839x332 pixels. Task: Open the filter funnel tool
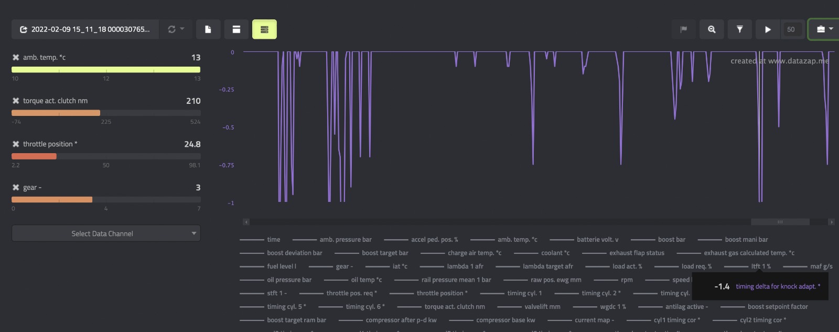739,29
